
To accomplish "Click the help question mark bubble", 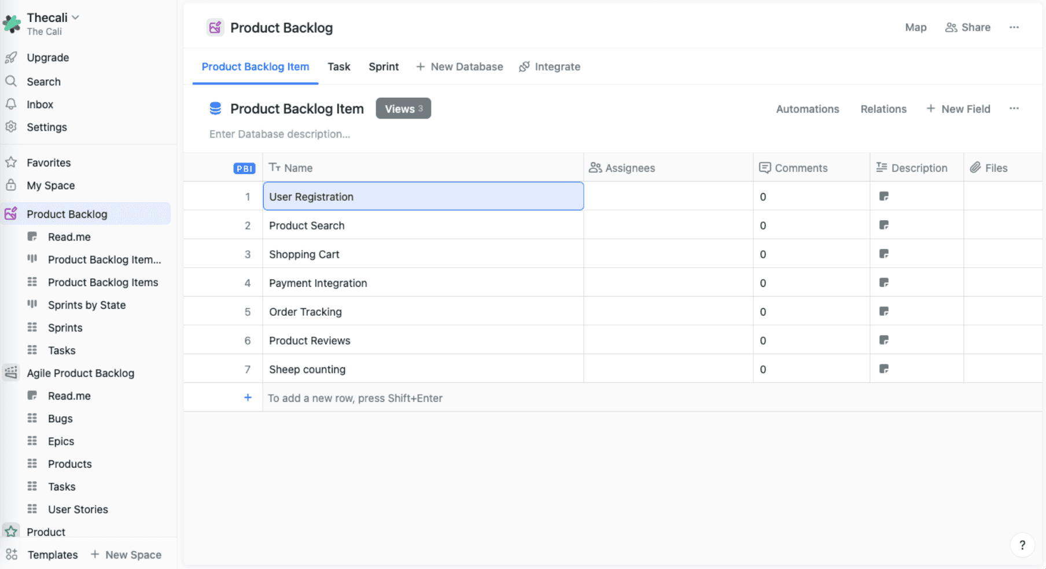I will tap(1022, 545).
